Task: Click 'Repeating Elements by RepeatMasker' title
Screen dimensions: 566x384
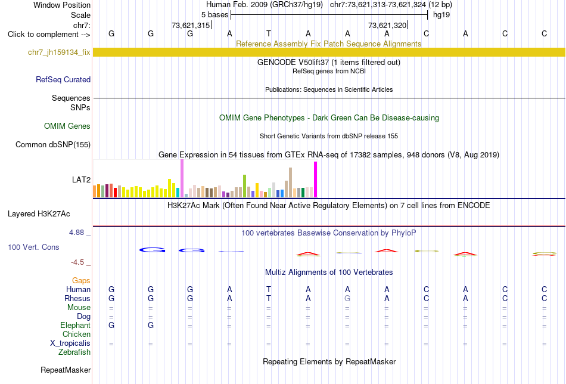Action: [329, 361]
